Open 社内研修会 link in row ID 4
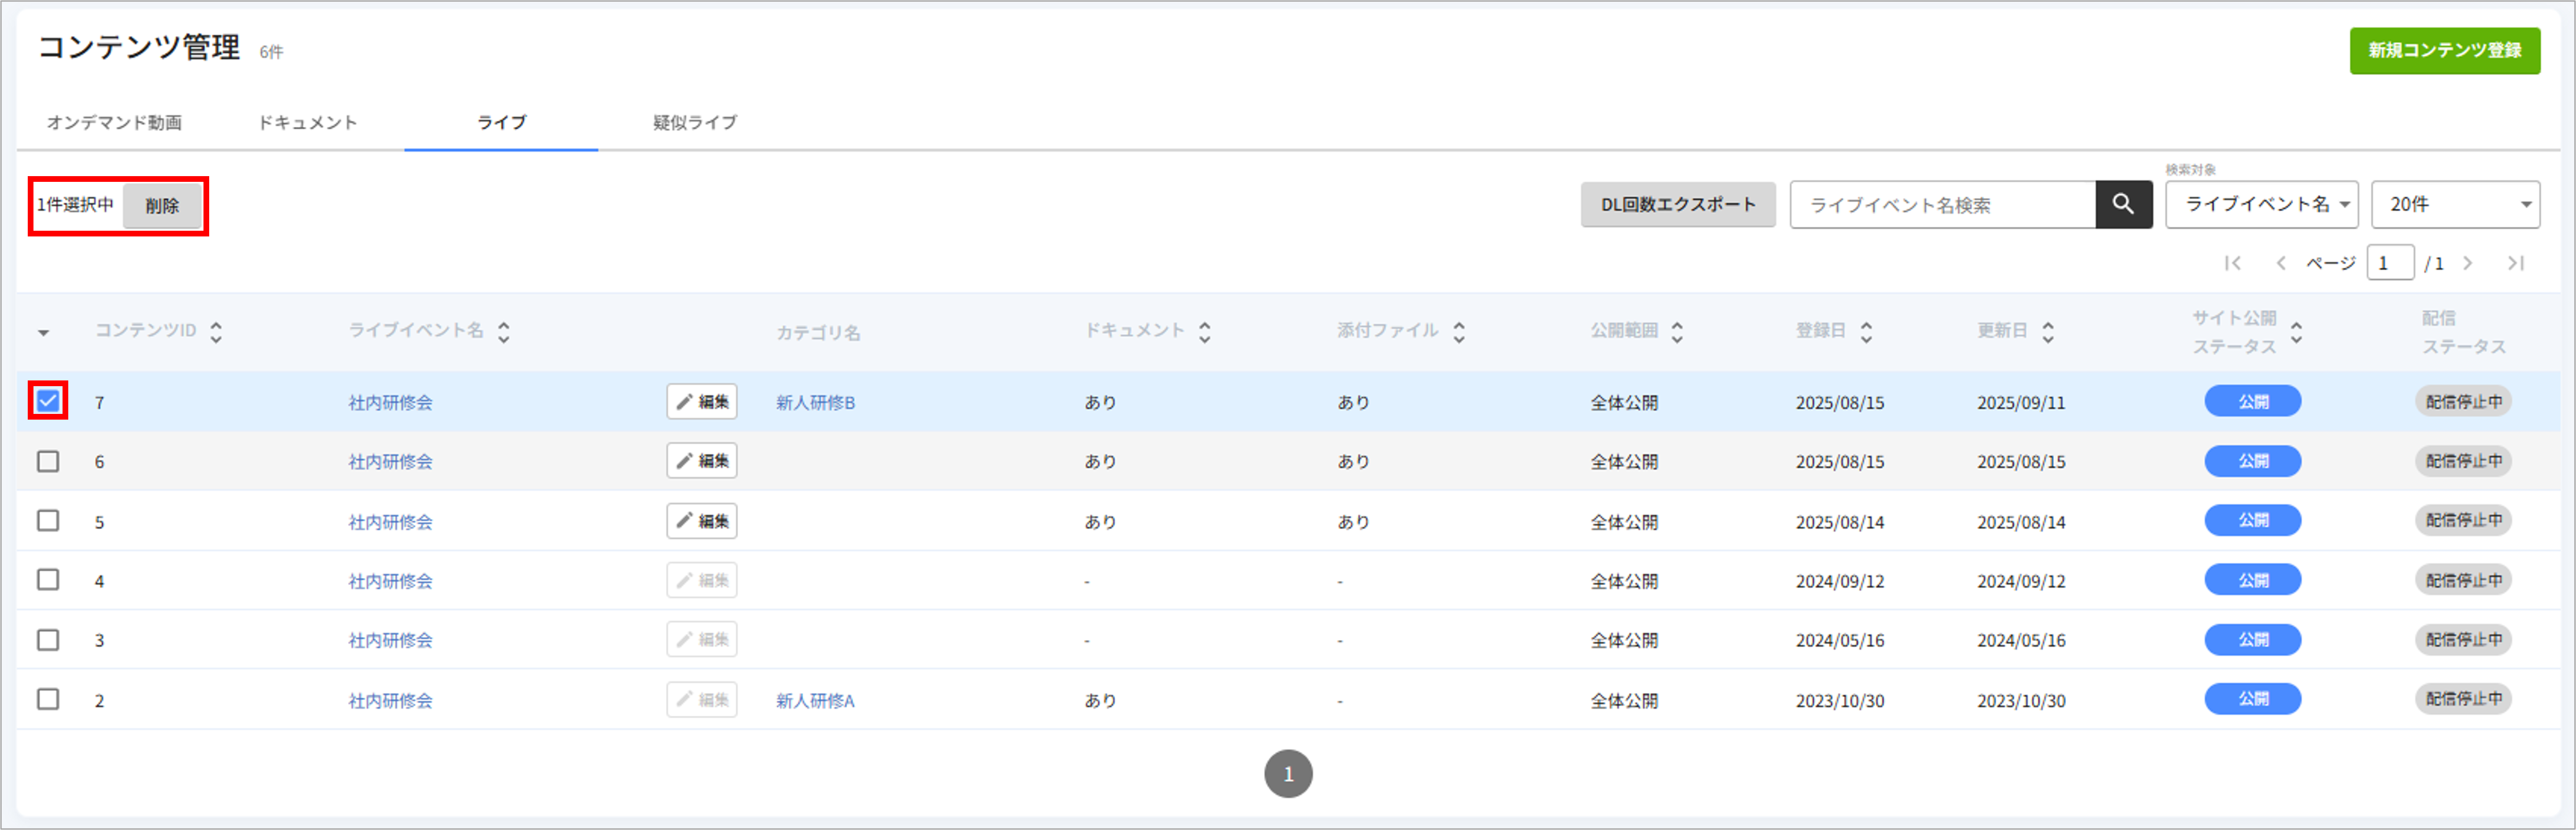 click(390, 581)
